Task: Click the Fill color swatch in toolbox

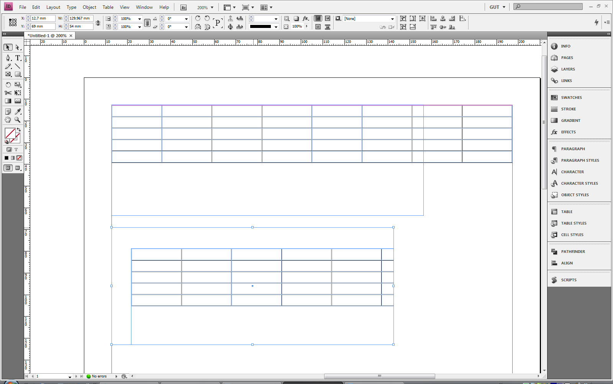Action: click(9, 133)
